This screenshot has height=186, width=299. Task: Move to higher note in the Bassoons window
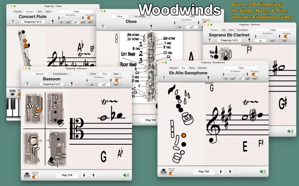[93, 175]
